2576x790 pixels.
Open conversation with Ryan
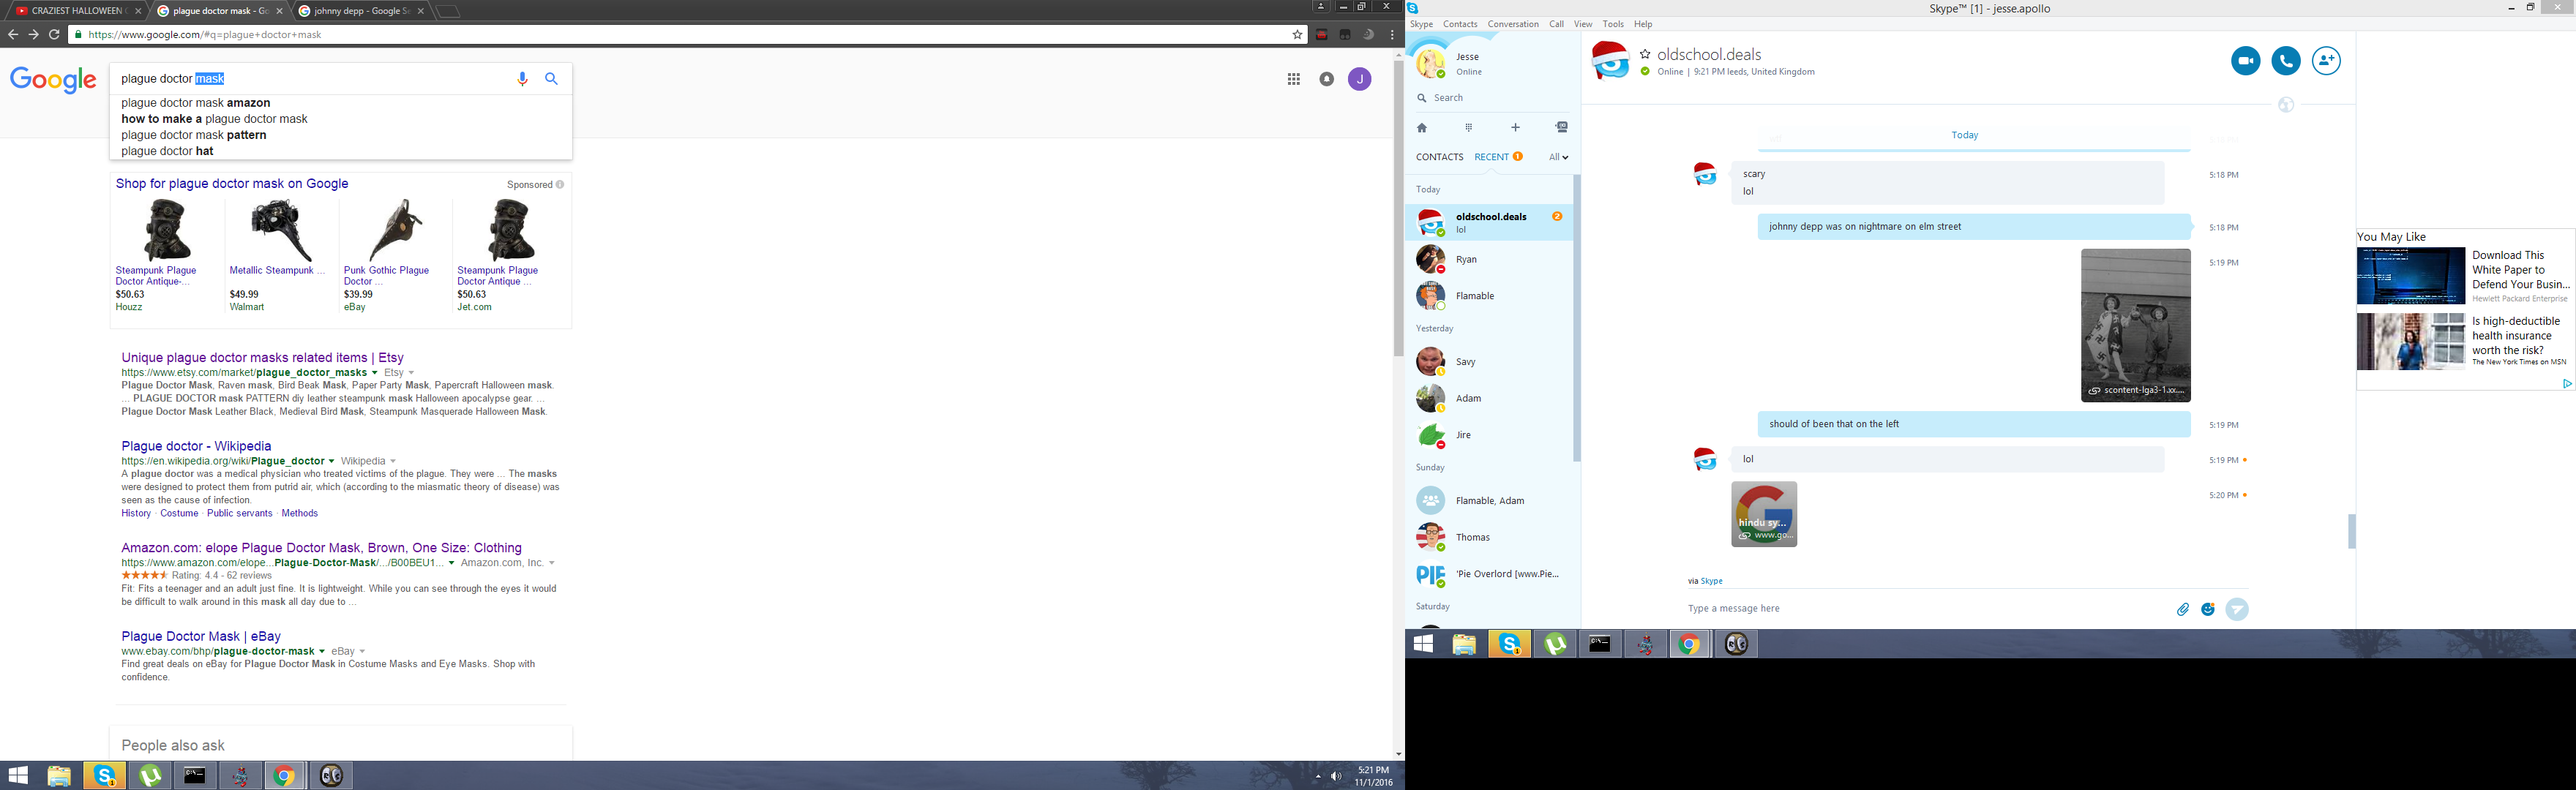click(1489, 260)
